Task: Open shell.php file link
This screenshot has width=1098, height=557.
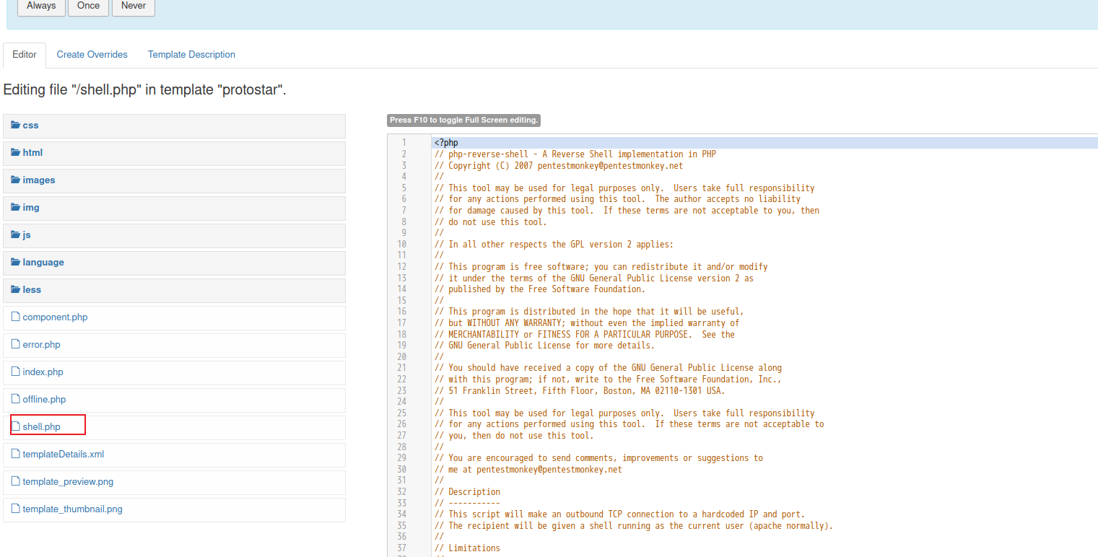Action: pos(41,426)
